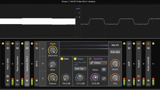Click the orange edit icon on Hardcore Kick 1

(x=27, y=76)
